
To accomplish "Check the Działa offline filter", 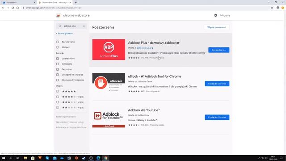I will [x=58, y=59].
